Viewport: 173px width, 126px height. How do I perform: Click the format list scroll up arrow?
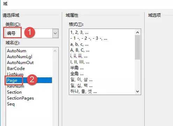click(x=137, y=32)
